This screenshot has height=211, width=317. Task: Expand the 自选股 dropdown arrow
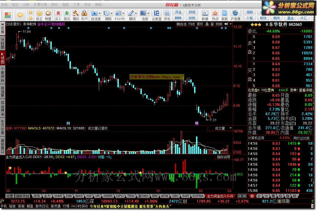point(99,13)
